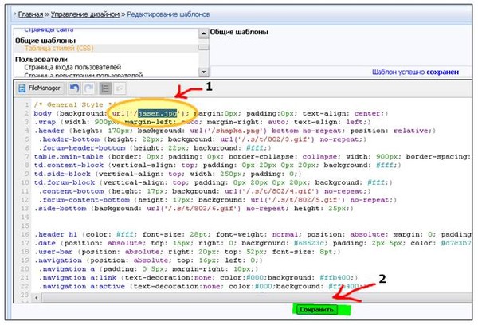Viewport: 478px width, 325px height.
Task: Click the undo arrow icon
Action: pos(74,88)
